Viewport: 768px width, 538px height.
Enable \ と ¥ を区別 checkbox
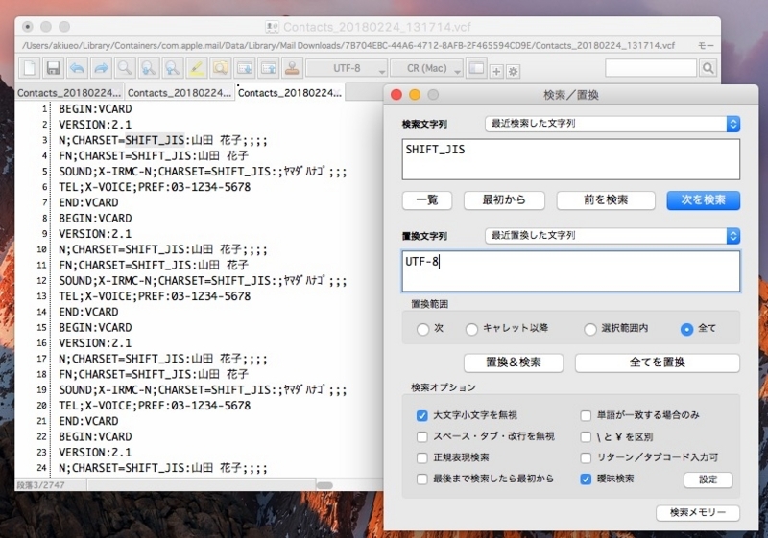586,436
